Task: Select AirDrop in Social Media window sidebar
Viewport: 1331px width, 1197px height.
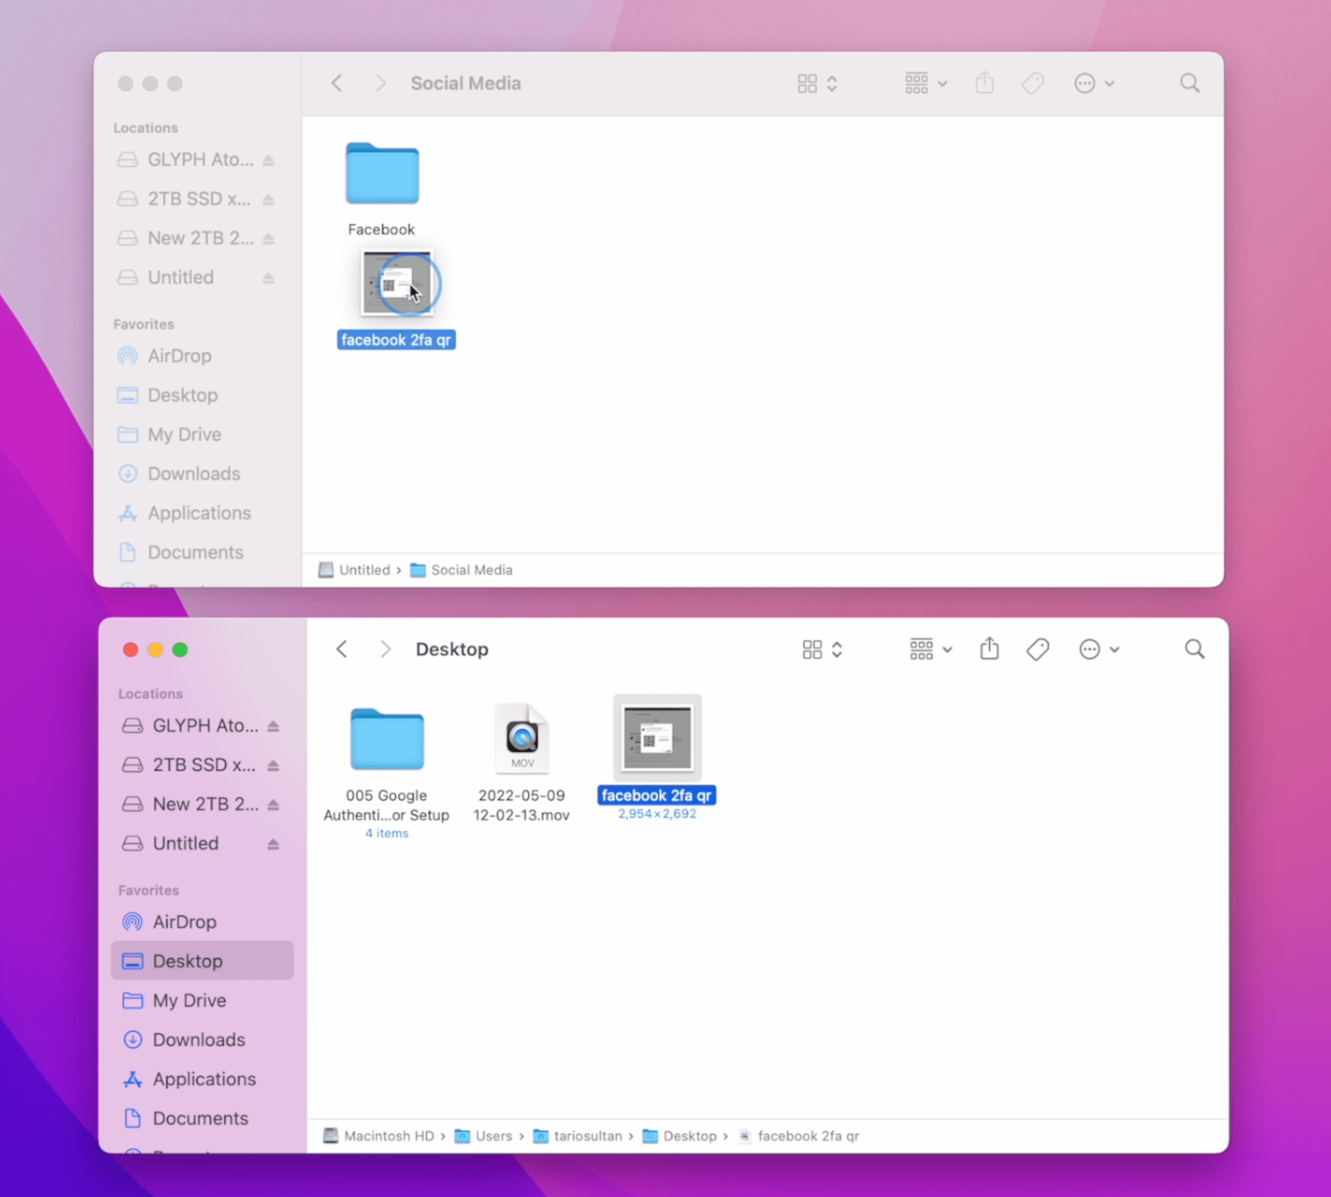Action: [x=197, y=356]
